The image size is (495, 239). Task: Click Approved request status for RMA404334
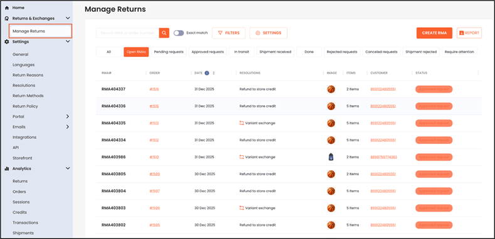[434, 140]
